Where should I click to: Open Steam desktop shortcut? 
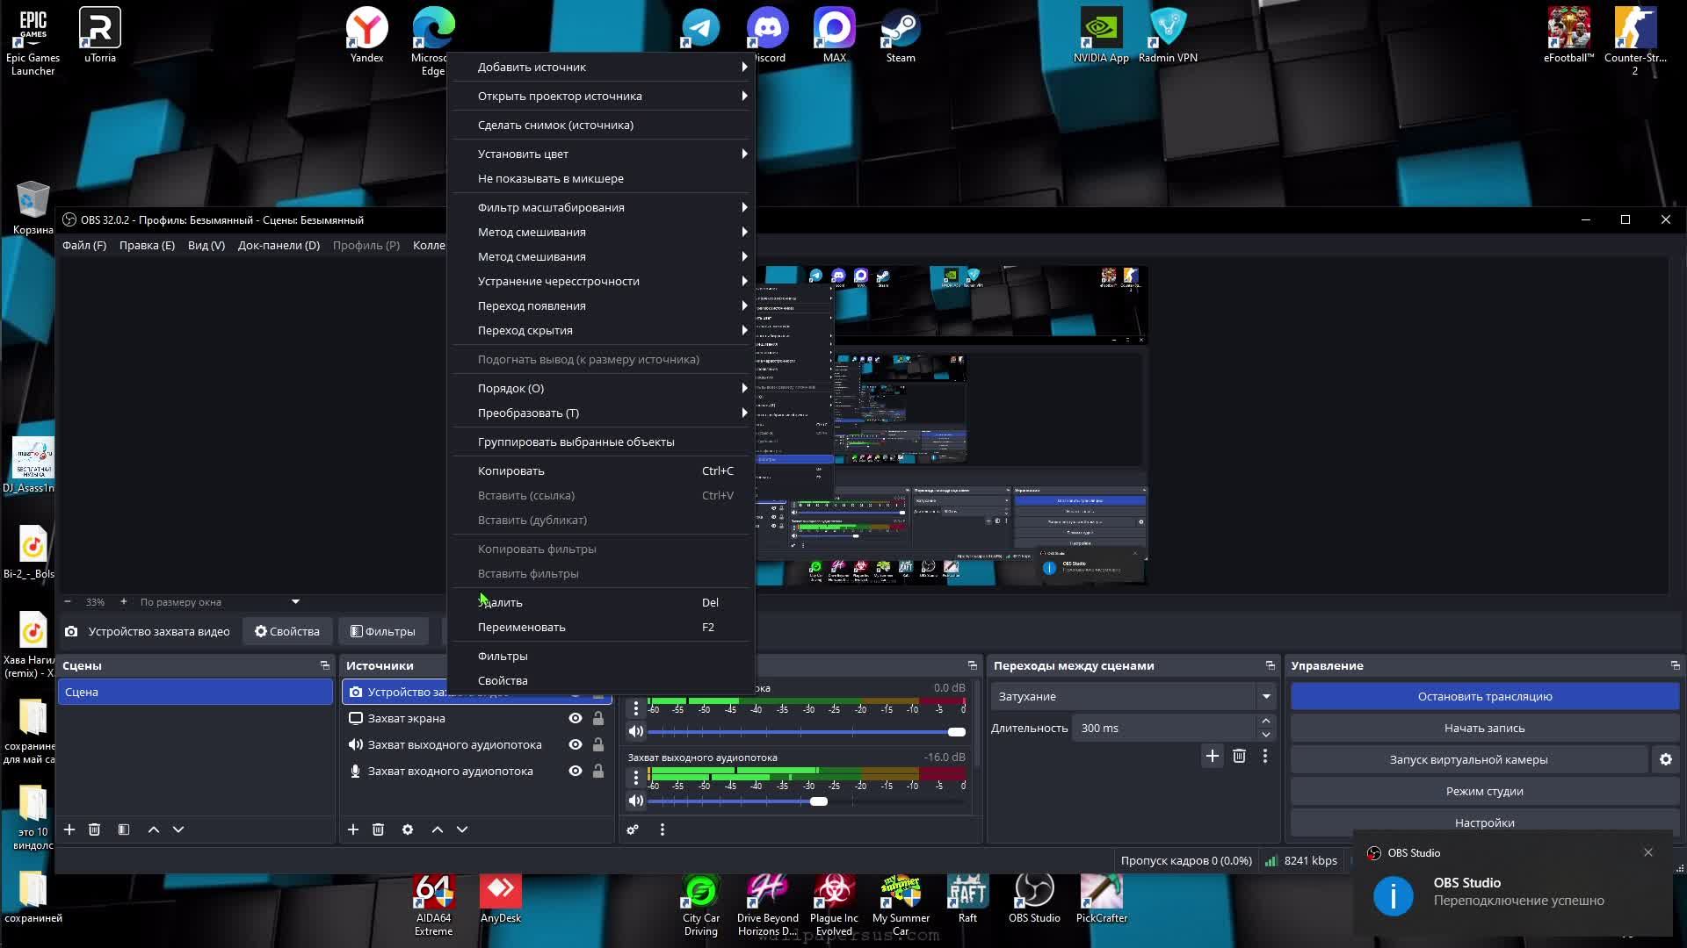tap(901, 35)
